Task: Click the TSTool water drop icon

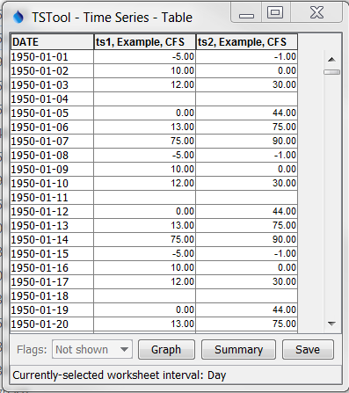Action: pos(18,17)
